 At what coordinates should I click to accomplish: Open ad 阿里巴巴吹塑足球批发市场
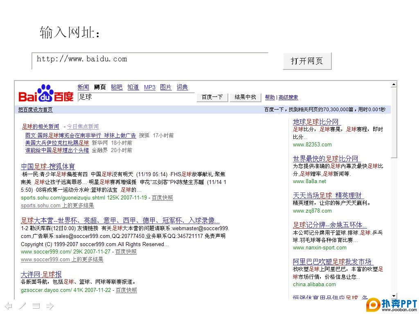333,261
